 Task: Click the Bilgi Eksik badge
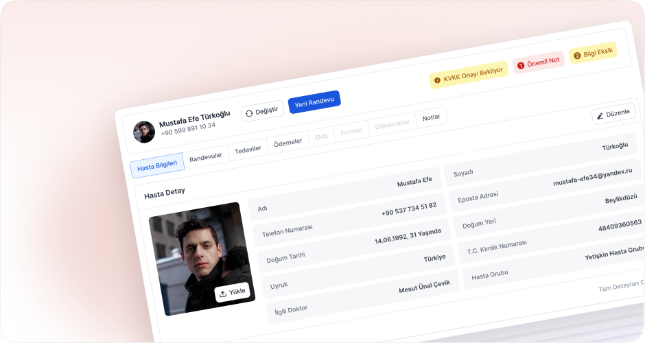coord(594,53)
